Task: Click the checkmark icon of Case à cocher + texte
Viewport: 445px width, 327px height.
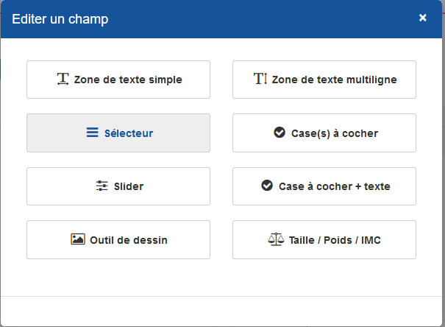Action: click(x=267, y=186)
